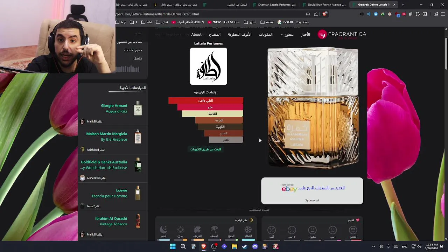Open the المنتدى navigation item
448x252 pixels.
pos(215,34)
